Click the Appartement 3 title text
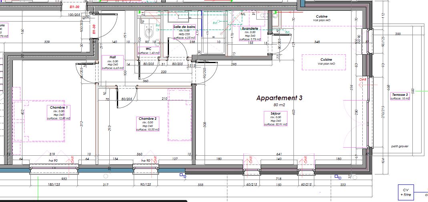Image resolution: width=428 pixels, height=202 pixels. pos(279,98)
